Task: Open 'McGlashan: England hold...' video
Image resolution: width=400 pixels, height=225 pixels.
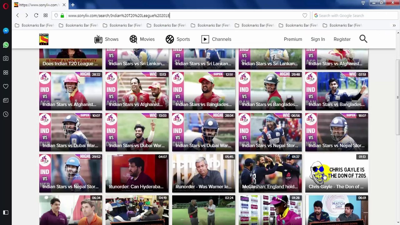Action: pos(270,173)
